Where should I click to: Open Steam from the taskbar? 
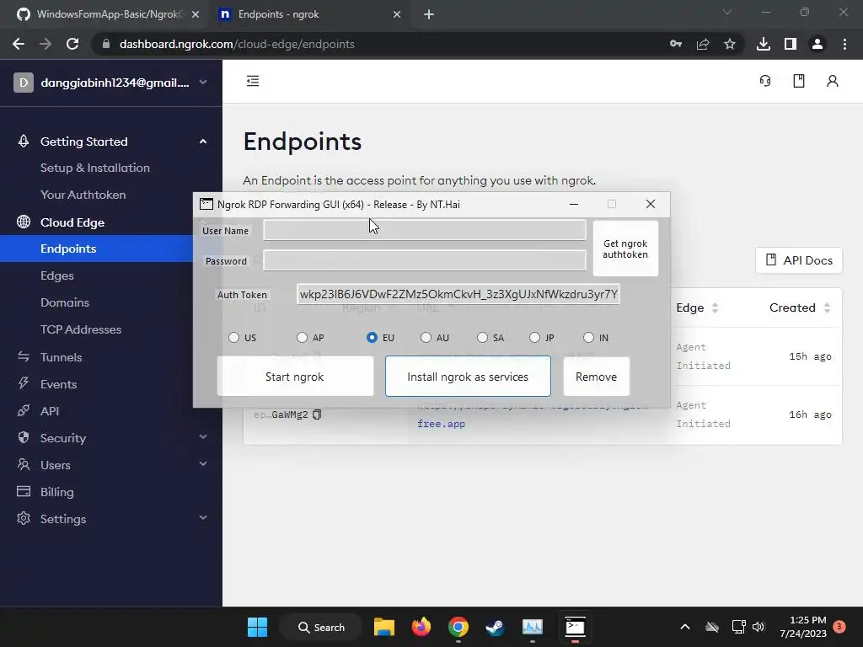(x=494, y=627)
